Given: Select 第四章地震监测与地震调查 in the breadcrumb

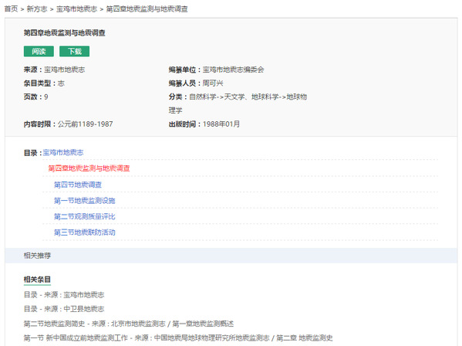Looking at the screenshot, I should 147,9.
